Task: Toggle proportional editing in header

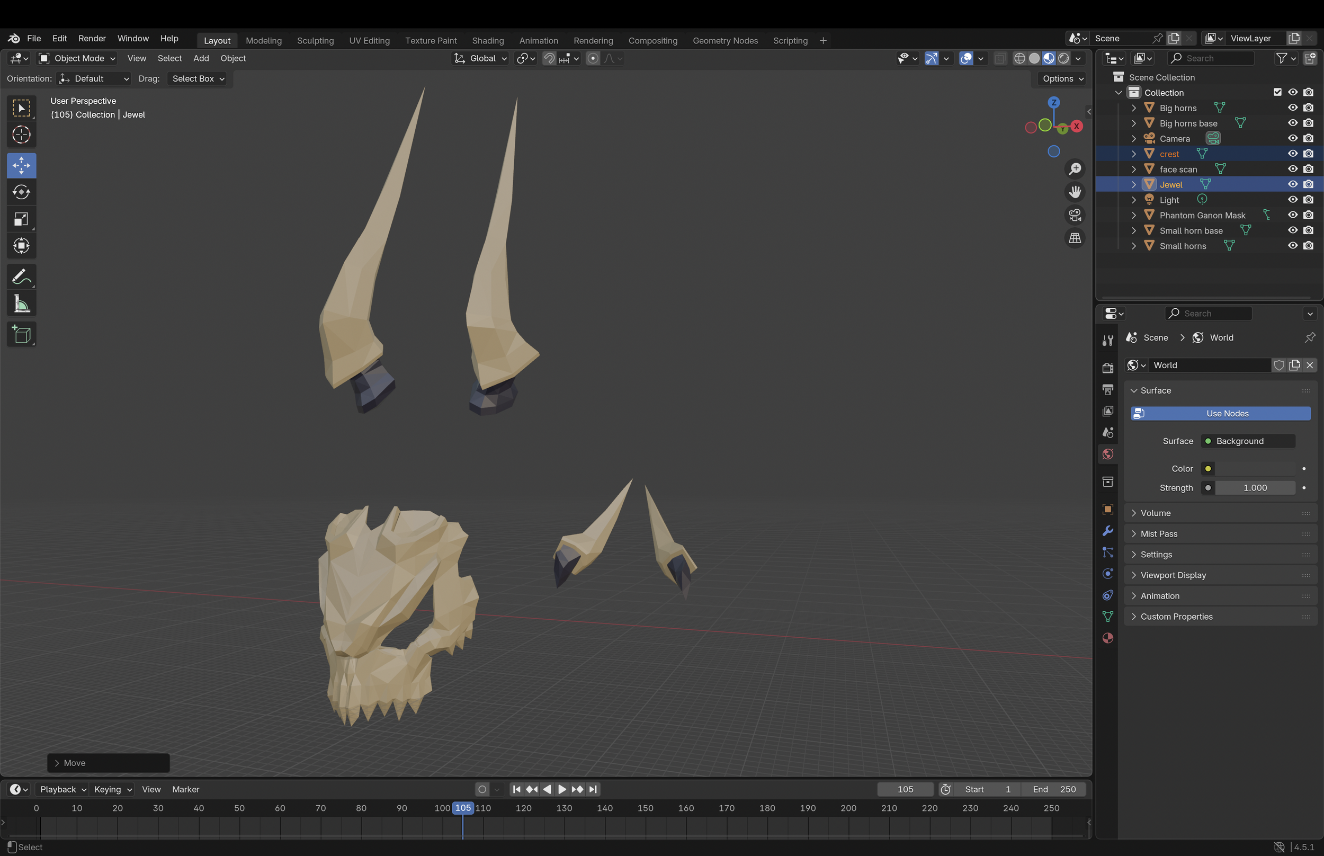Action: [x=593, y=58]
